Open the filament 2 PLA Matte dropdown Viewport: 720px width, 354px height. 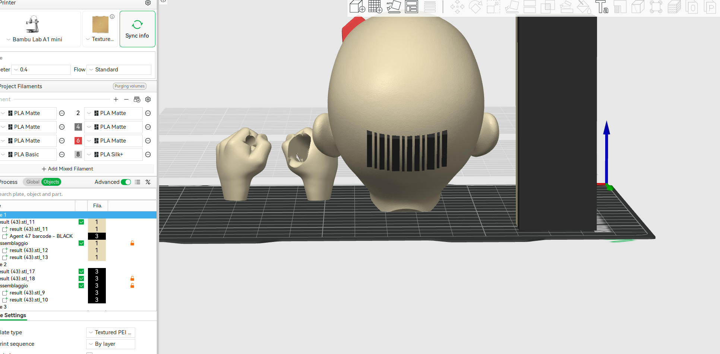click(x=113, y=113)
